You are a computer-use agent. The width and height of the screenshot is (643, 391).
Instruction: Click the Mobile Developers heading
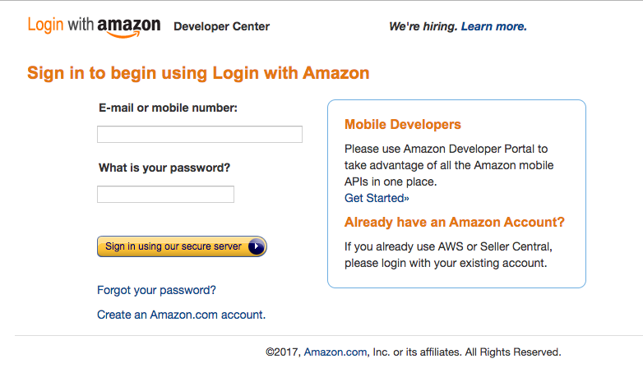click(403, 125)
